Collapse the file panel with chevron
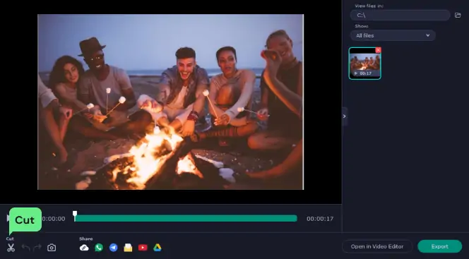This screenshot has height=259, width=469. coord(345,116)
